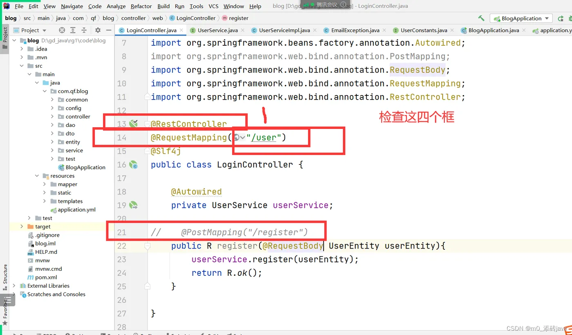Screen dimensions: 572x335
Task: Click the rerun BlogApplication icon
Action: coord(560,18)
